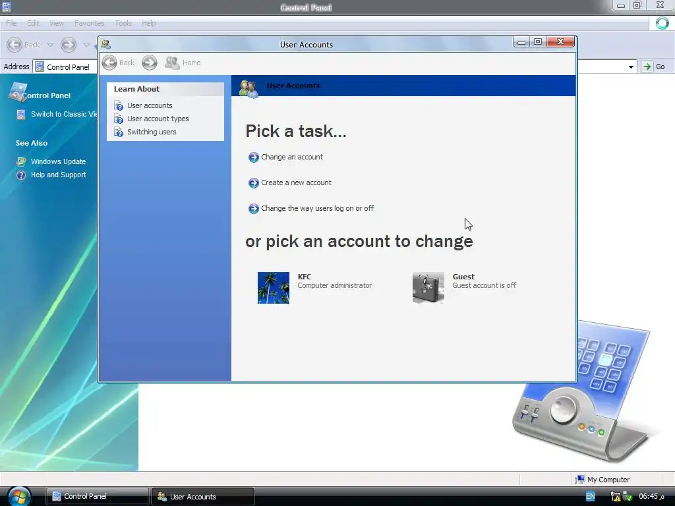The width and height of the screenshot is (675, 506).
Task: Click Control Panel heading in left sidebar
Action: coord(47,96)
